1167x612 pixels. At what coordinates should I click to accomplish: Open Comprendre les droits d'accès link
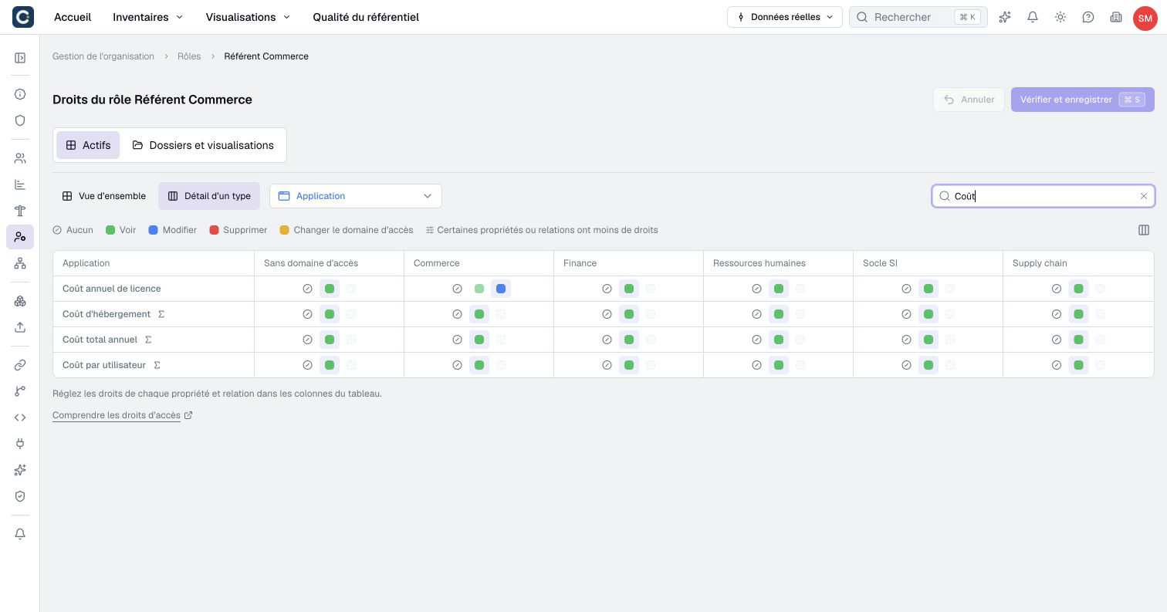click(123, 415)
